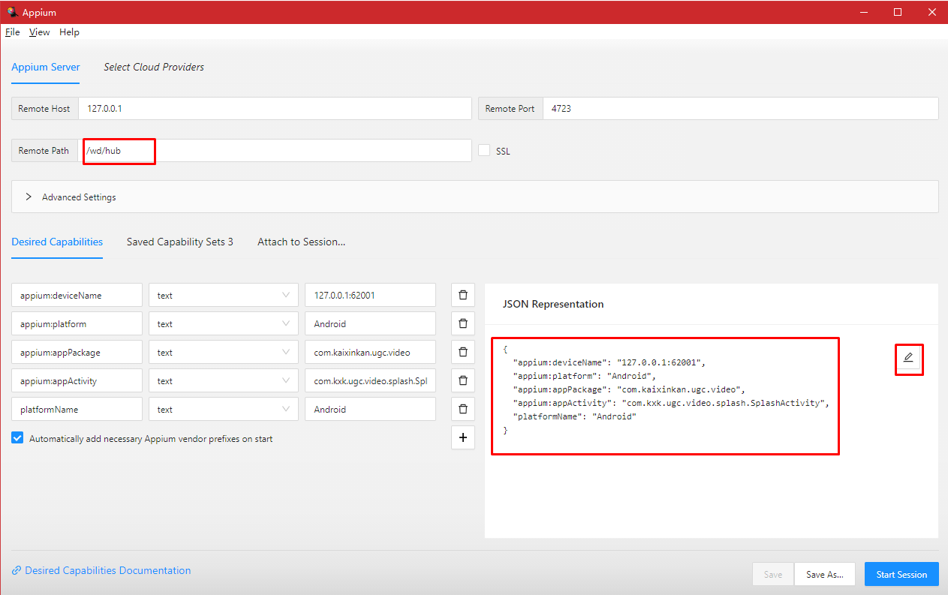
Task: Open type dropdown for appium:appActivity
Action: [x=223, y=380]
